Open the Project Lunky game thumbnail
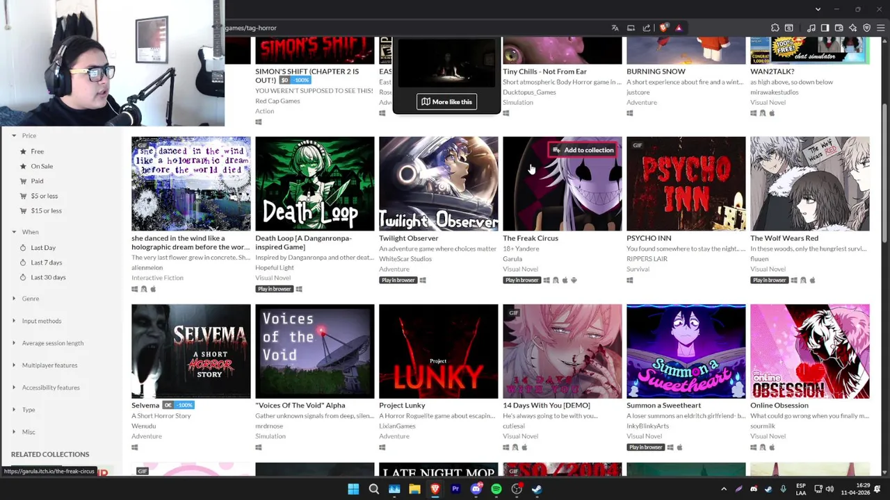This screenshot has width=890, height=500. [438, 351]
